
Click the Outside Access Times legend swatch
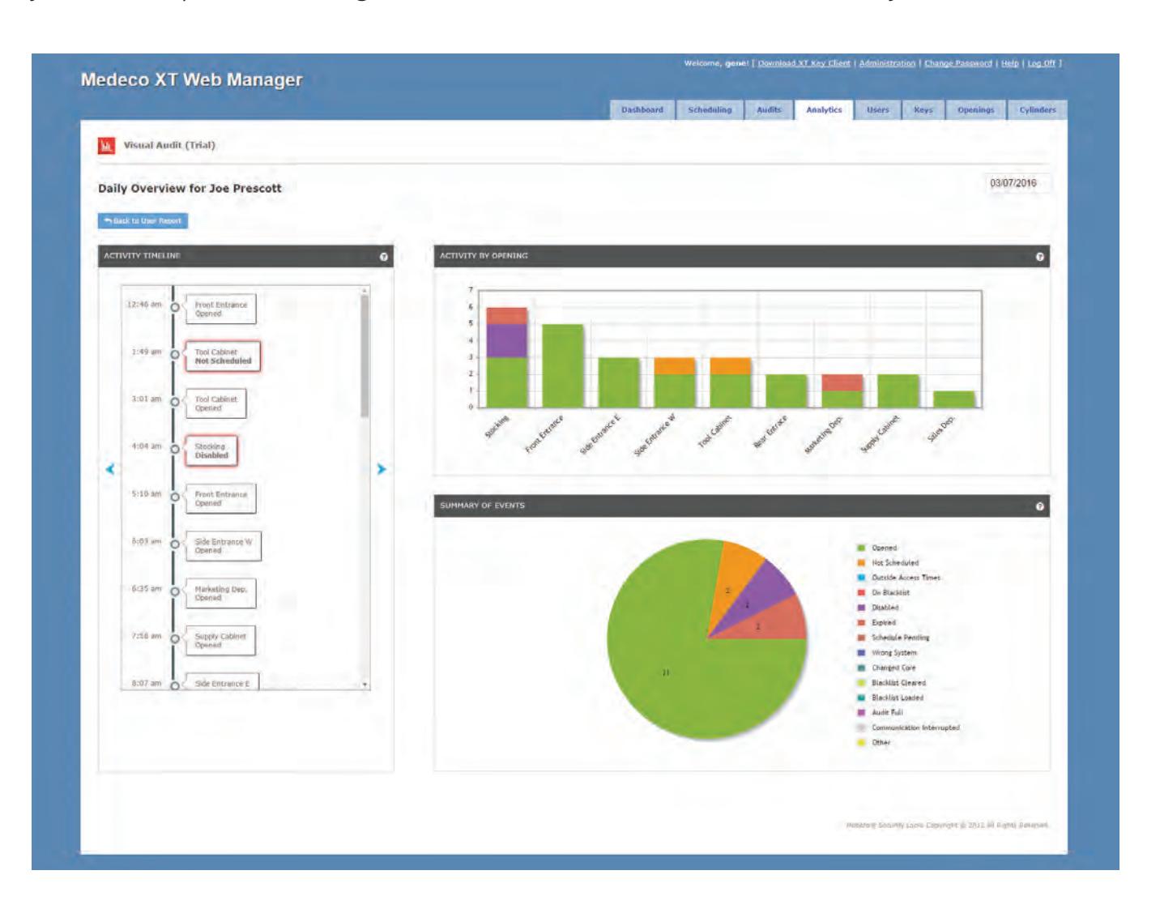(862, 578)
